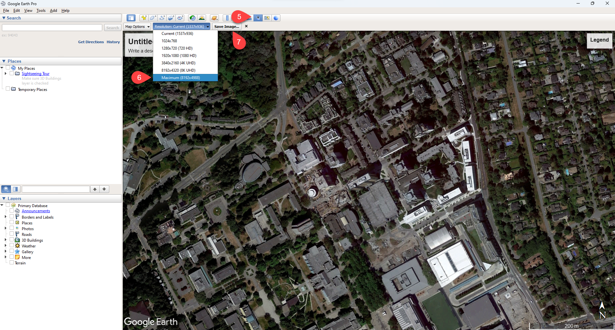Screen dimensions: 615x330
Task: Enable the Places layer checkbox
Action: pos(12,222)
